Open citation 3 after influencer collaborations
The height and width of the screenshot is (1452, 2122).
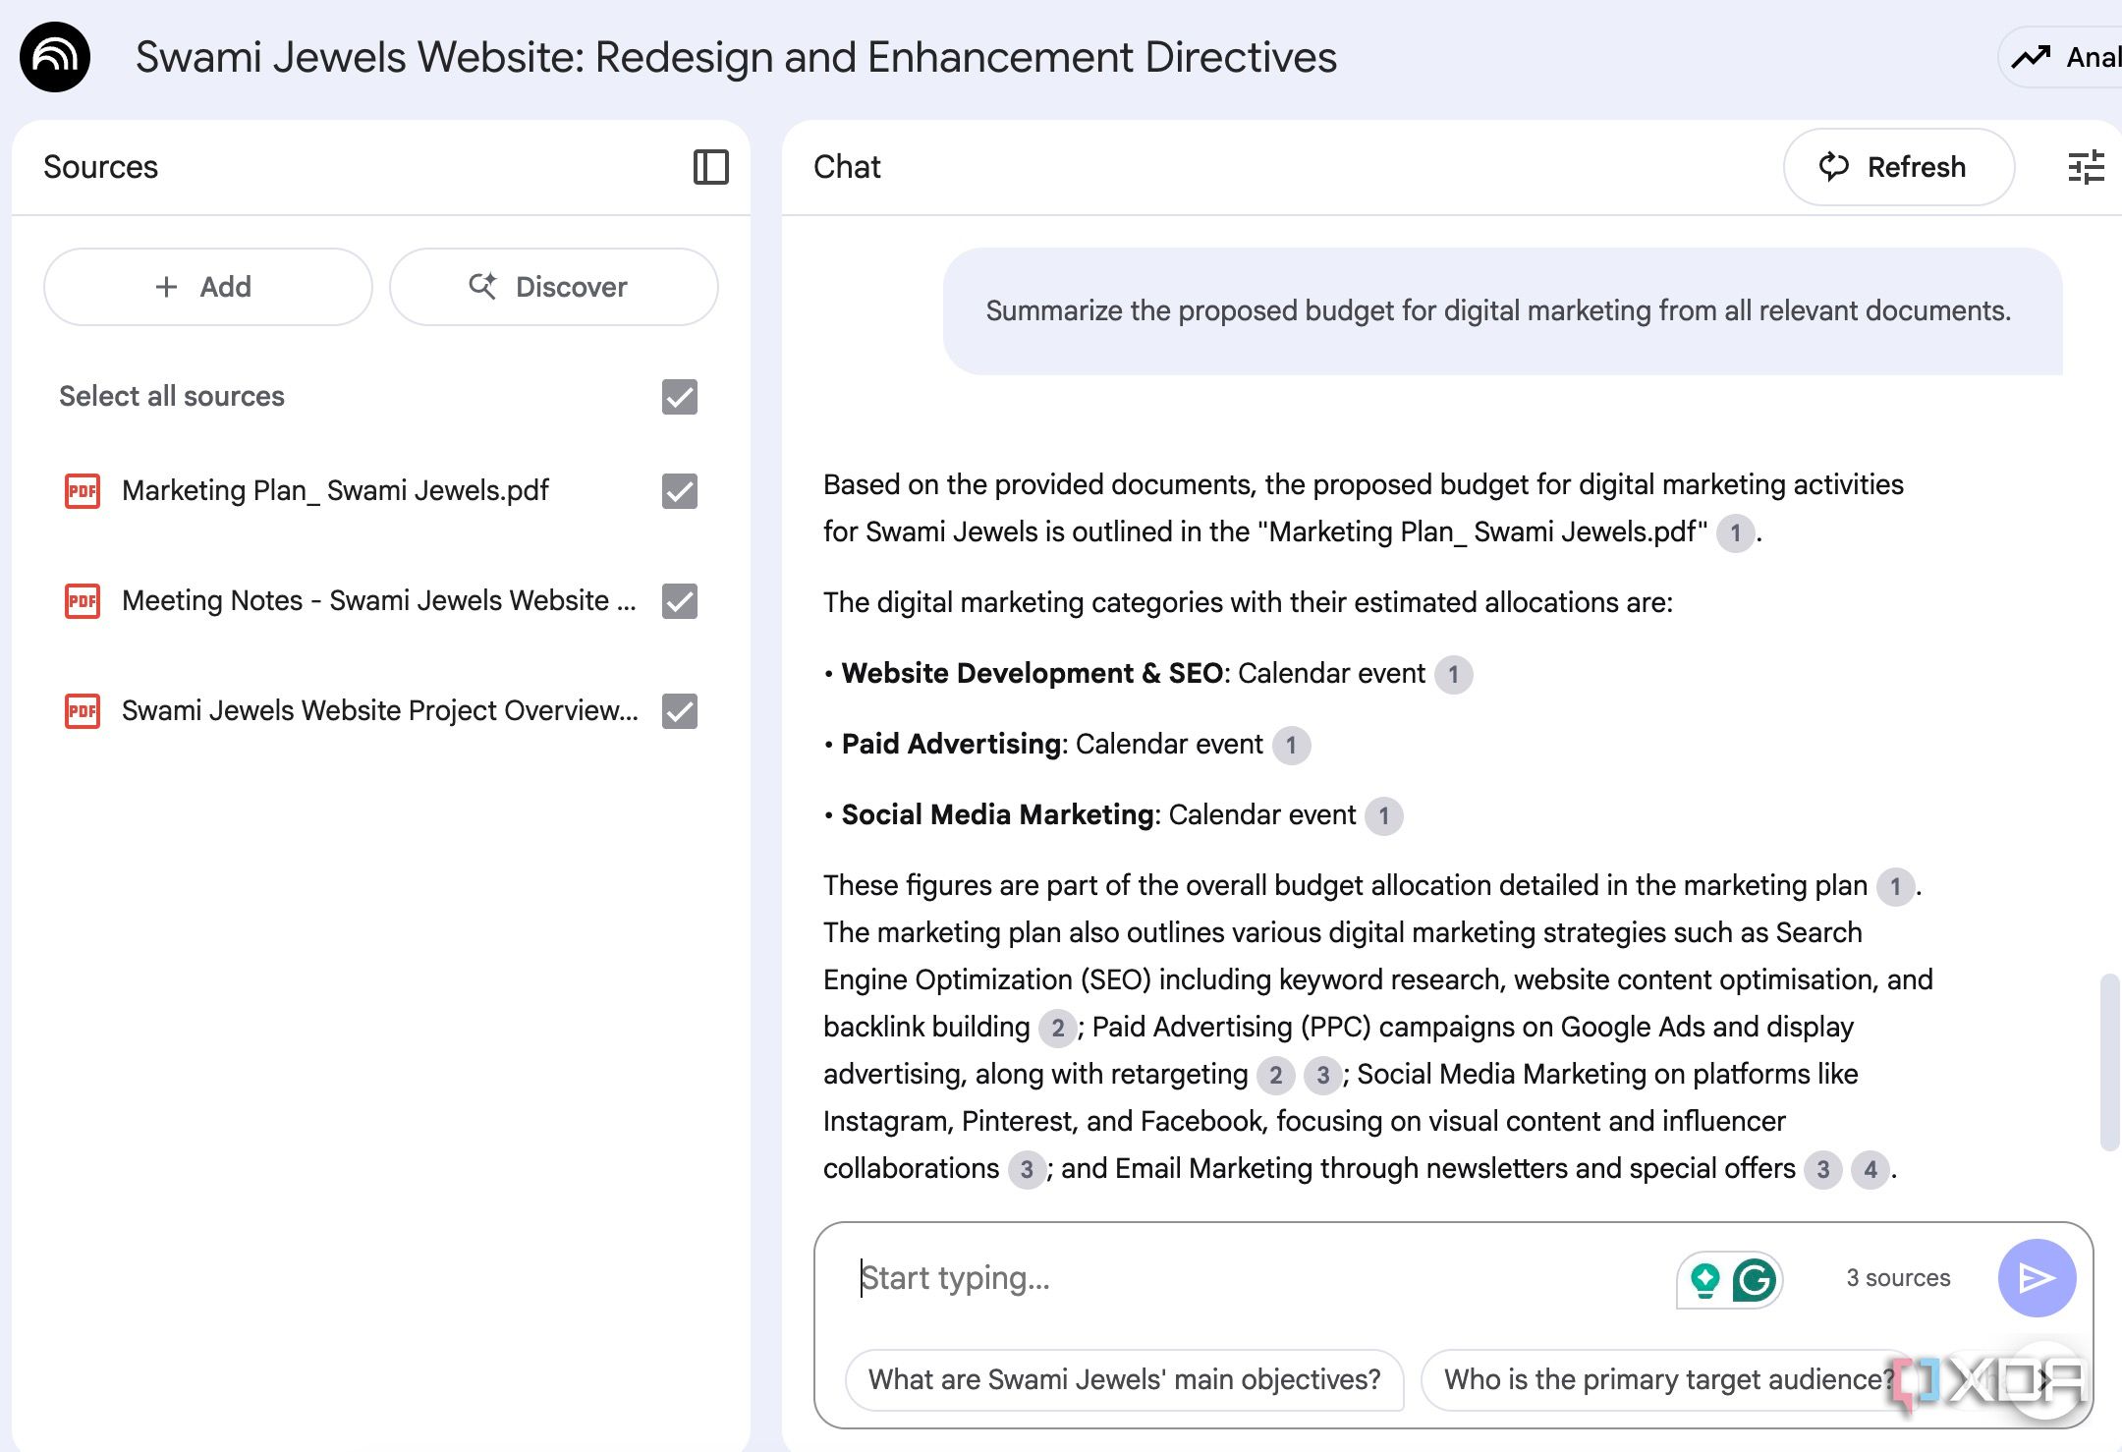tap(1027, 1169)
